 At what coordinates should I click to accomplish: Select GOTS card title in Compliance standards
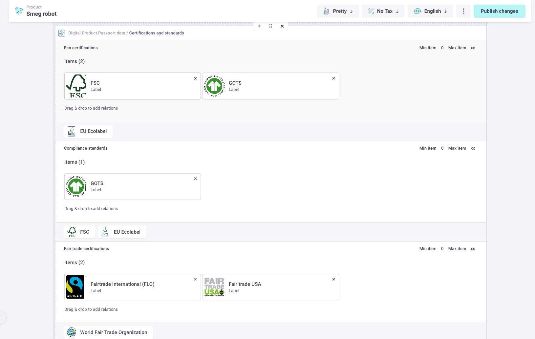[x=97, y=183]
